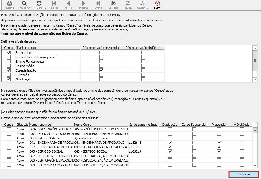Select '063 - ESP. URGÊN E EMERGÊN' cell
This screenshot has height=179, width=261.
52,160
